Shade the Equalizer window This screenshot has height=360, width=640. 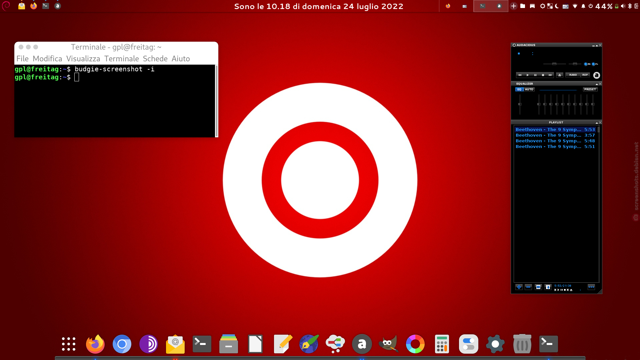pos(597,84)
